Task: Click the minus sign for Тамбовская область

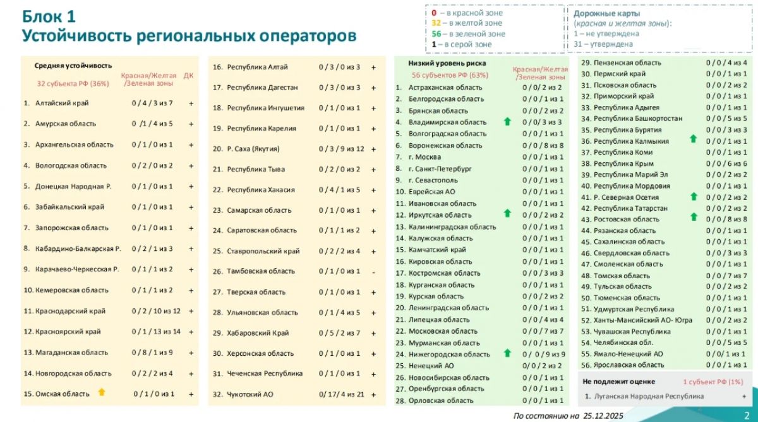Action: click(x=373, y=271)
